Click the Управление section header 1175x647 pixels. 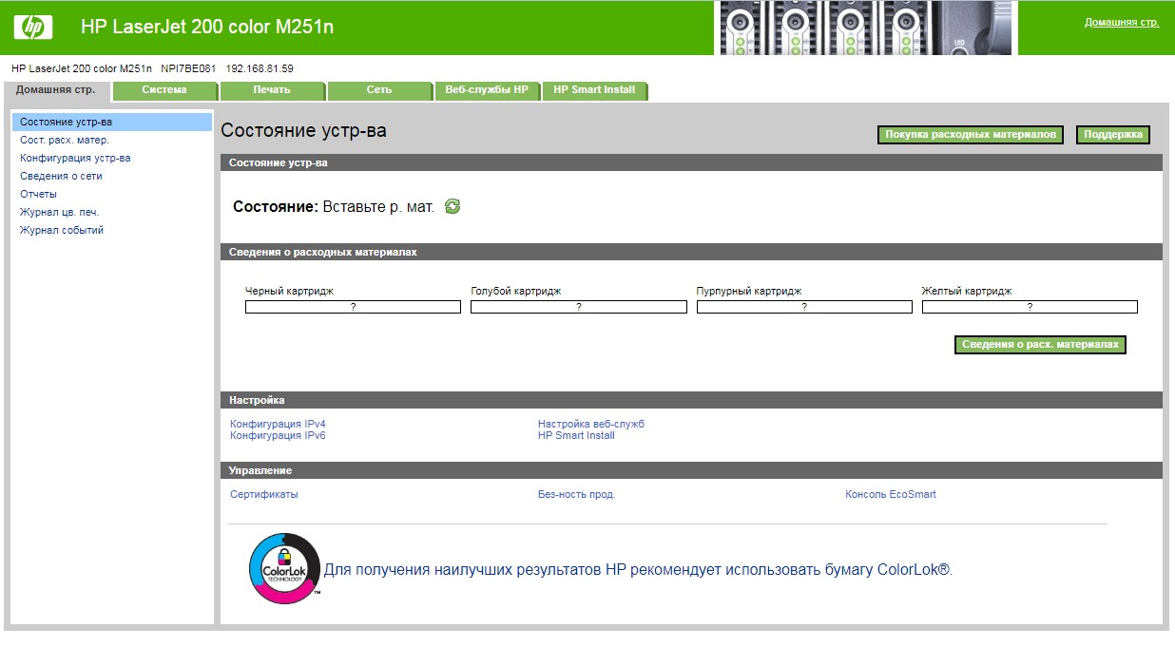[691, 470]
